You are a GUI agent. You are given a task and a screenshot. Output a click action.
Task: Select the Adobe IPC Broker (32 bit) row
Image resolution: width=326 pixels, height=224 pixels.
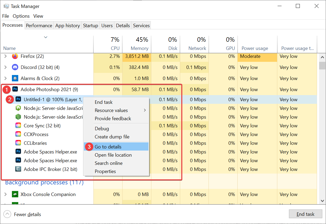pyautogui.click(x=159, y=169)
